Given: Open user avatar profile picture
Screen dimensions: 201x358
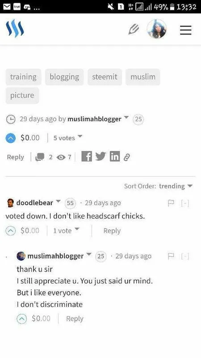Looking at the screenshot, I should pyautogui.click(x=157, y=29).
